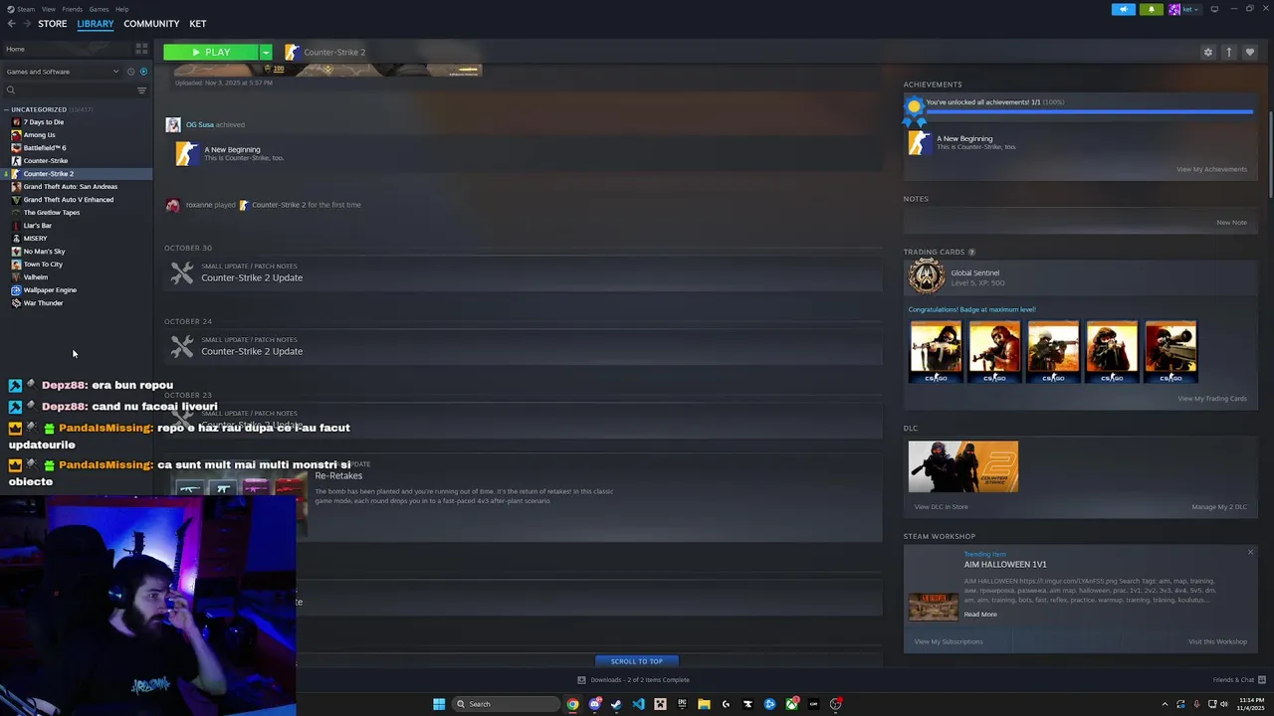Dismiss the AIM HALLOWEEN workshop item
1274x716 pixels.
[1251, 552]
